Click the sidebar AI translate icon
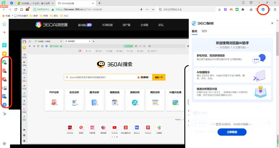Image resolution: width=279 pixels, height=148 pixels. pyautogui.click(x=4, y=104)
